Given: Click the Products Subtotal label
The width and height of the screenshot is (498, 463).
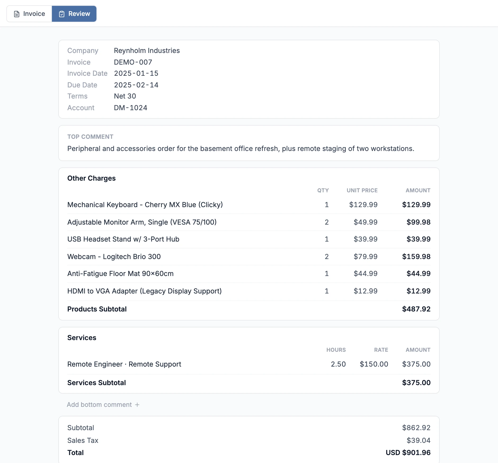Looking at the screenshot, I should [x=97, y=309].
